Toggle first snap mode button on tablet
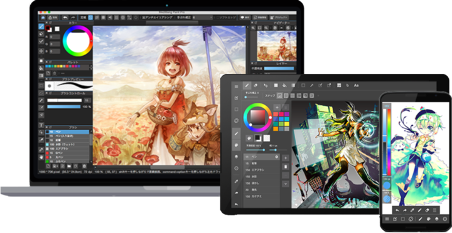The width and height of the screenshot is (452, 233). click(x=279, y=95)
